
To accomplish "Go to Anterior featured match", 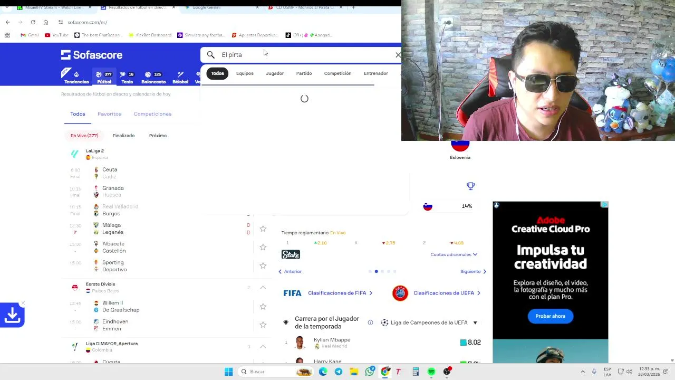I will pos(290,271).
